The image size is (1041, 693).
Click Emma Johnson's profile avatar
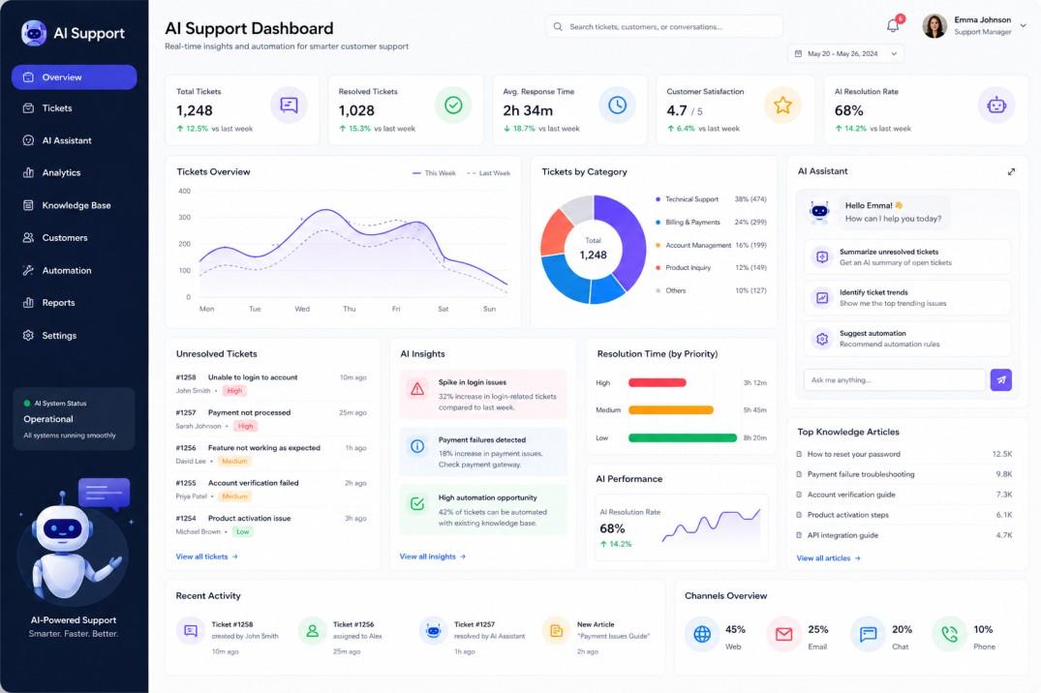tap(934, 26)
